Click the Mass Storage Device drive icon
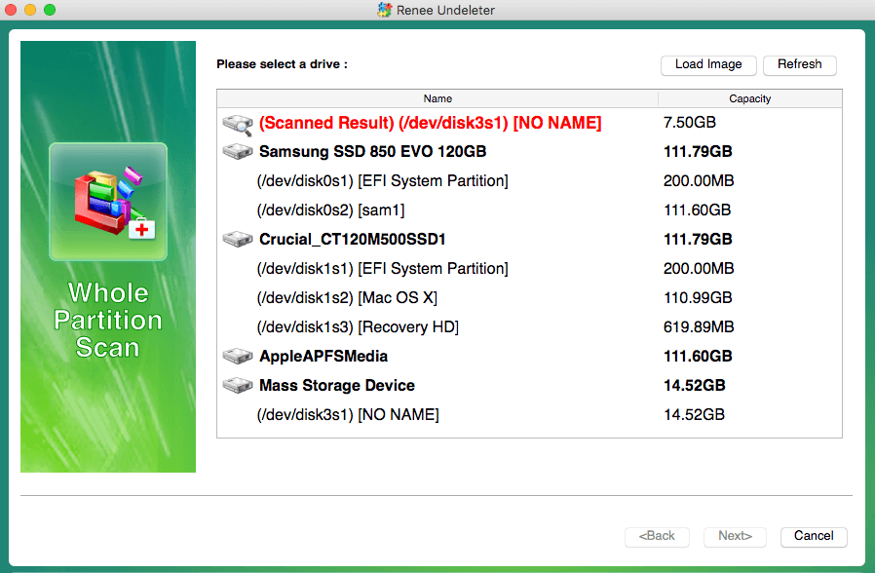The height and width of the screenshot is (573, 875). pyautogui.click(x=238, y=385)
